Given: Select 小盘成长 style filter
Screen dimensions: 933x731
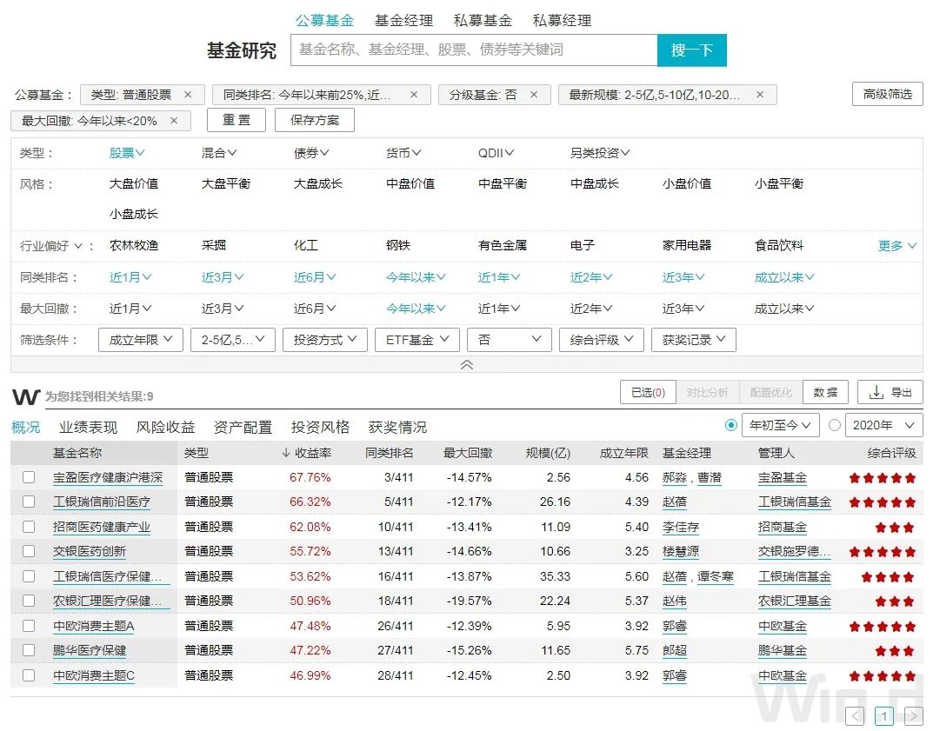Looking at the screenshot, I should click(x=133, y=214).
